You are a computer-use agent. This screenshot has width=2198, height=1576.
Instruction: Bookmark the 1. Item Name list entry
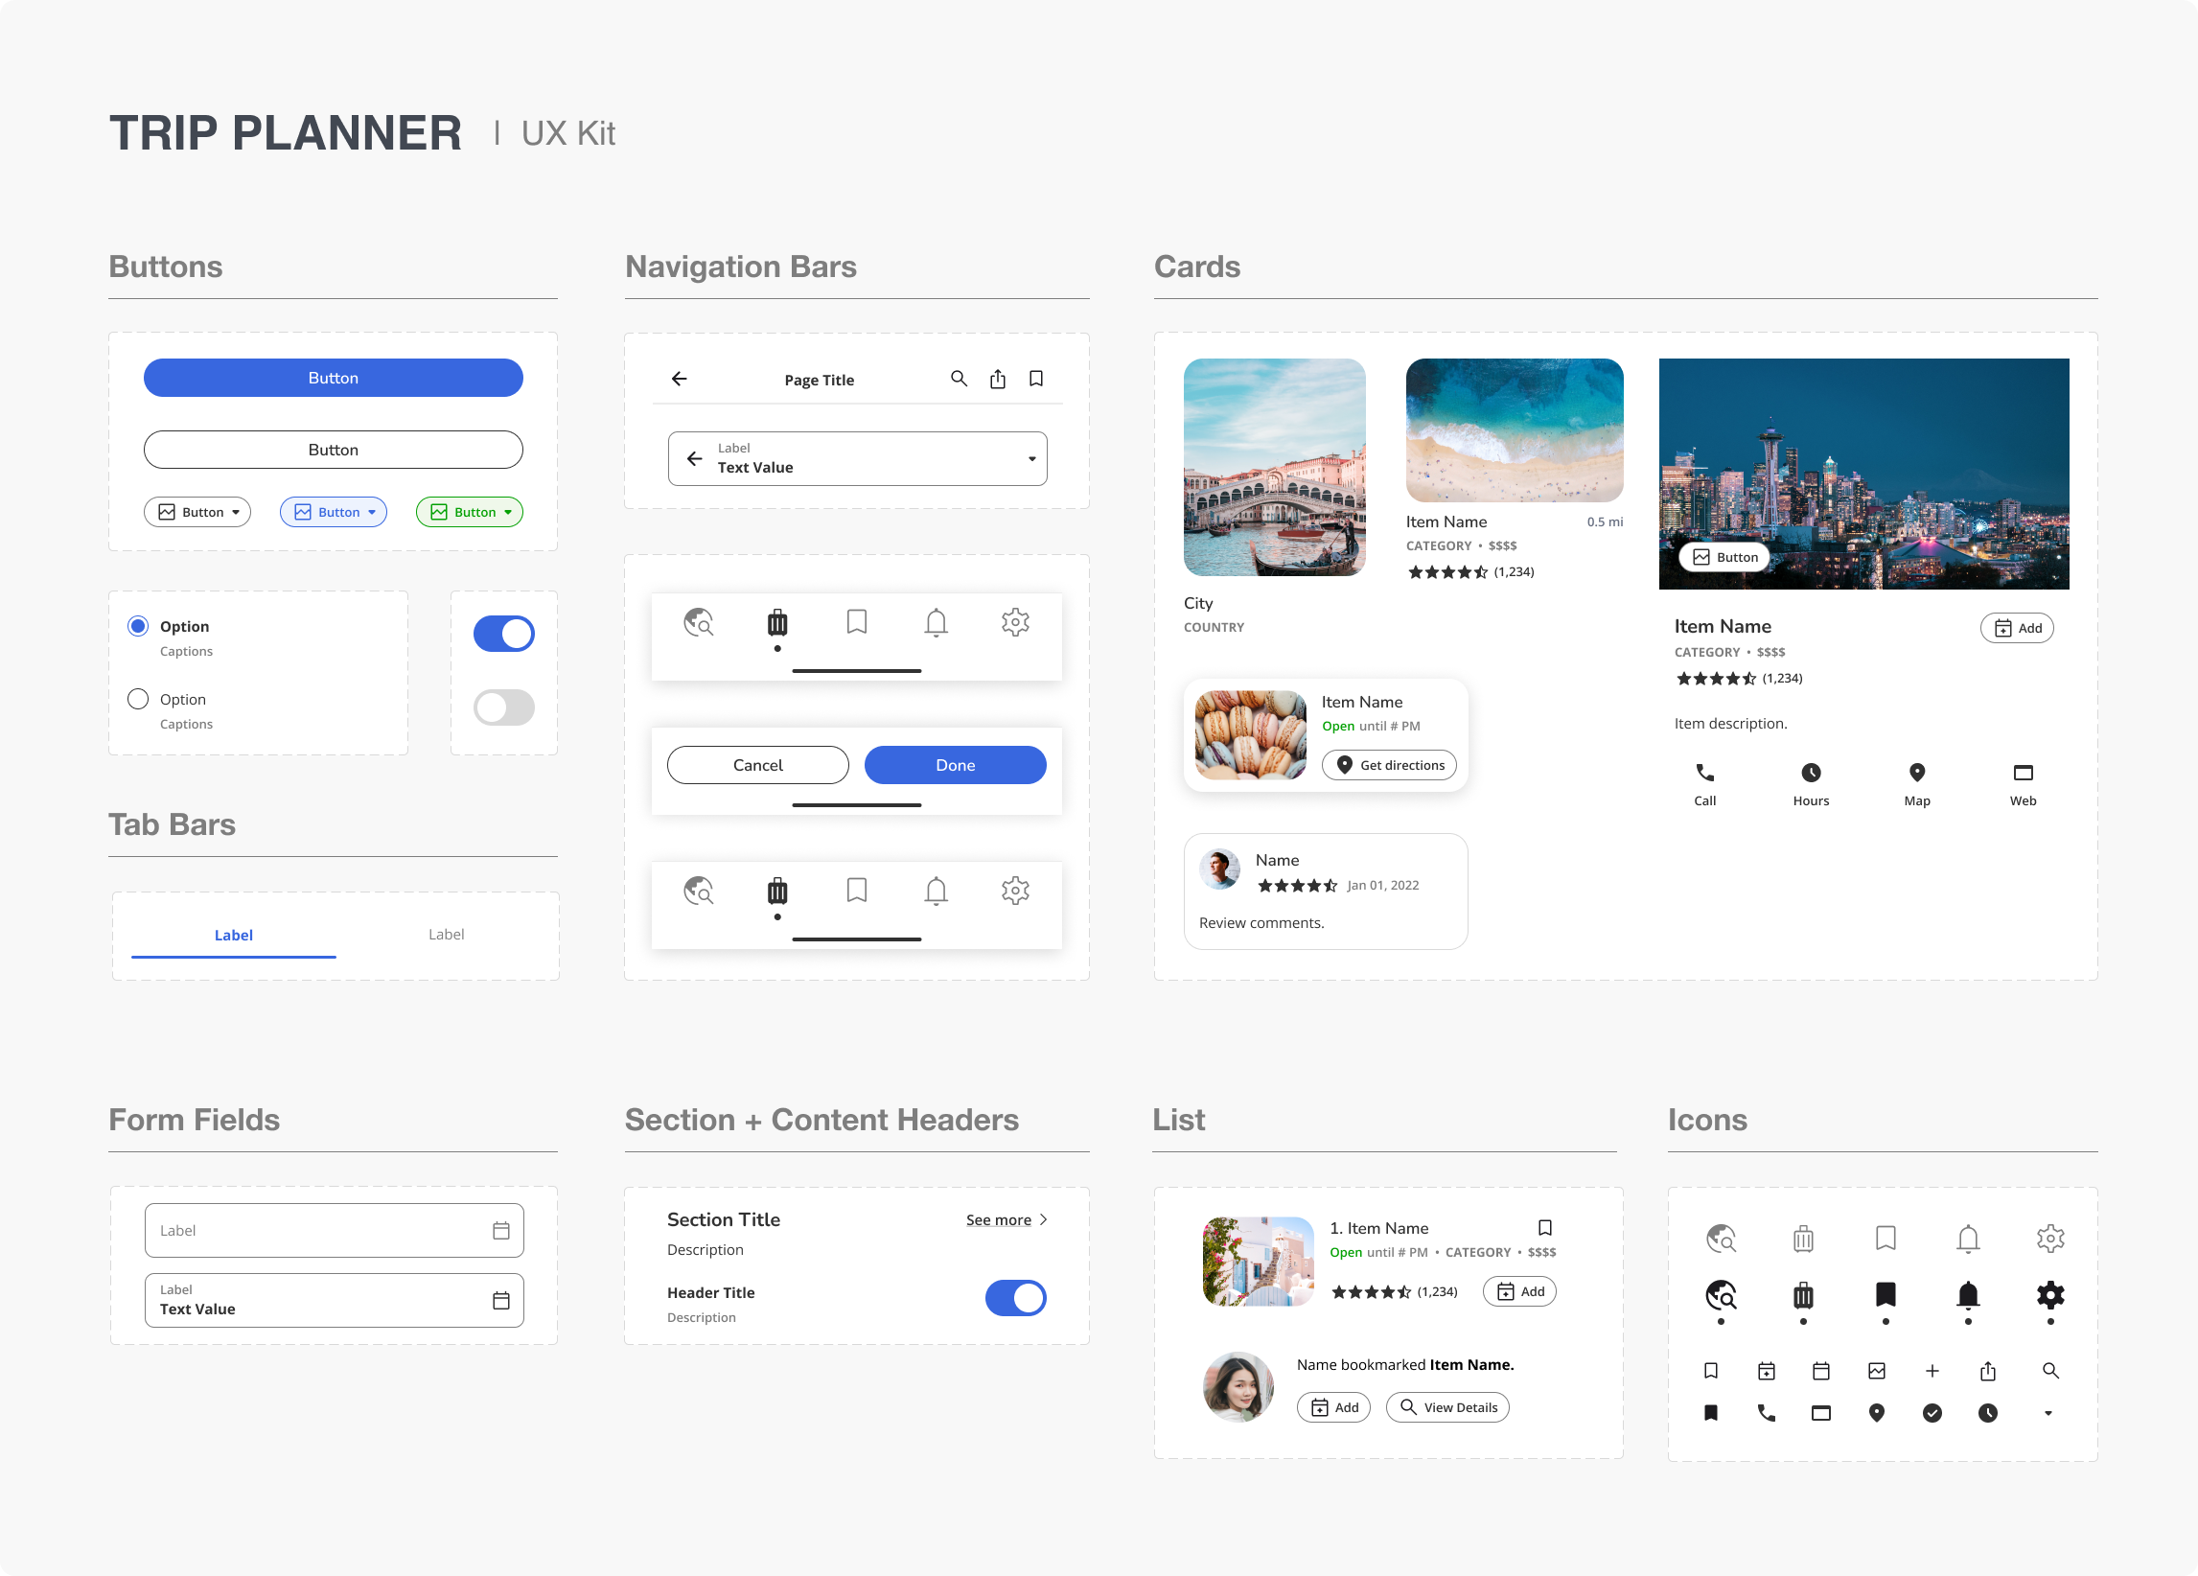1545,1228
